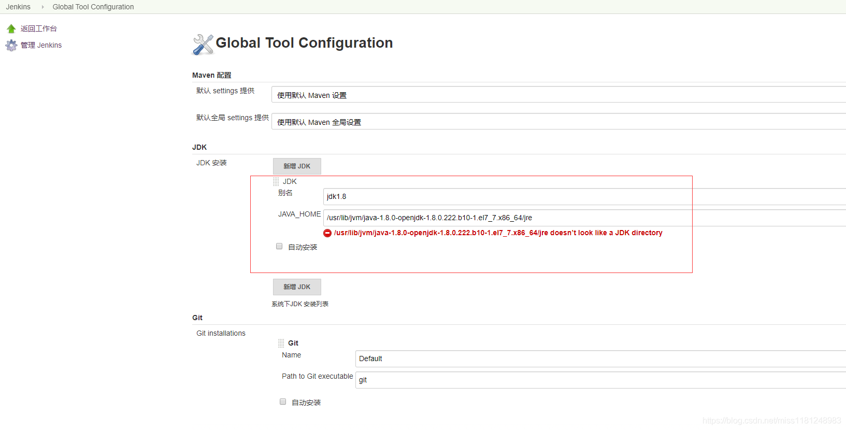Focus the Git Name field
Viewport: 846px width, 430px height.
tap(600, 359)
